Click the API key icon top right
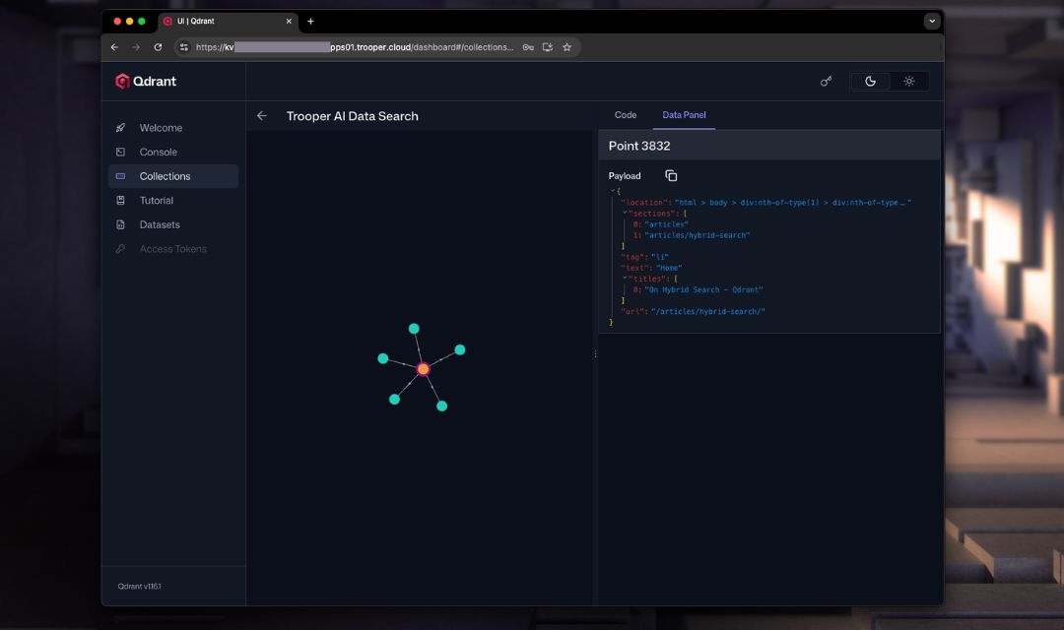Screen dimensions: 1064x630 (x=826, y=81)
